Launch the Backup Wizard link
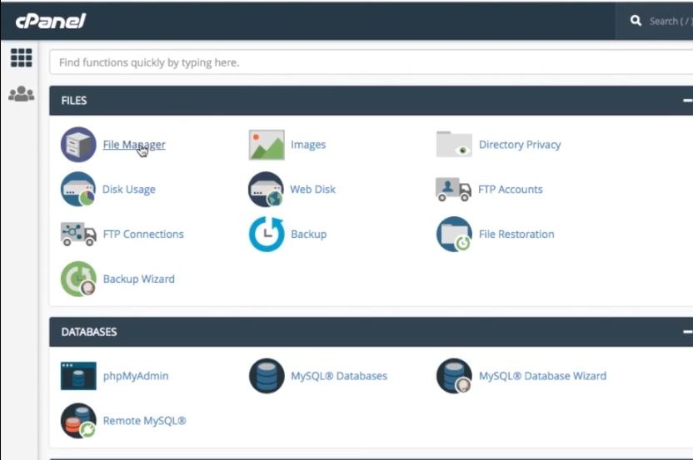Viewport: 693px width, 460px height. coord(139,279)
